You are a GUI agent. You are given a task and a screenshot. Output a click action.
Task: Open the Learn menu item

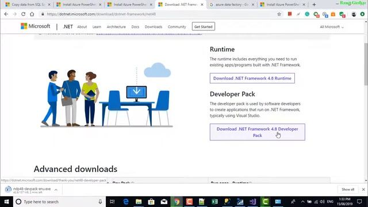[97, 27]
